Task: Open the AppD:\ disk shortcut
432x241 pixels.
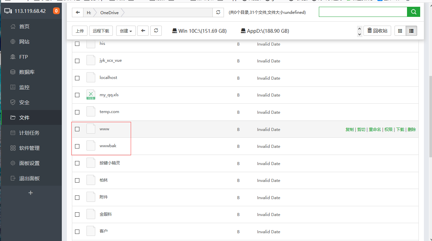Action: [x=265, y=31]
